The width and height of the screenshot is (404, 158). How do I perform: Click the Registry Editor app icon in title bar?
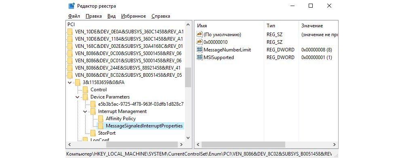click(x=72, y=6)
